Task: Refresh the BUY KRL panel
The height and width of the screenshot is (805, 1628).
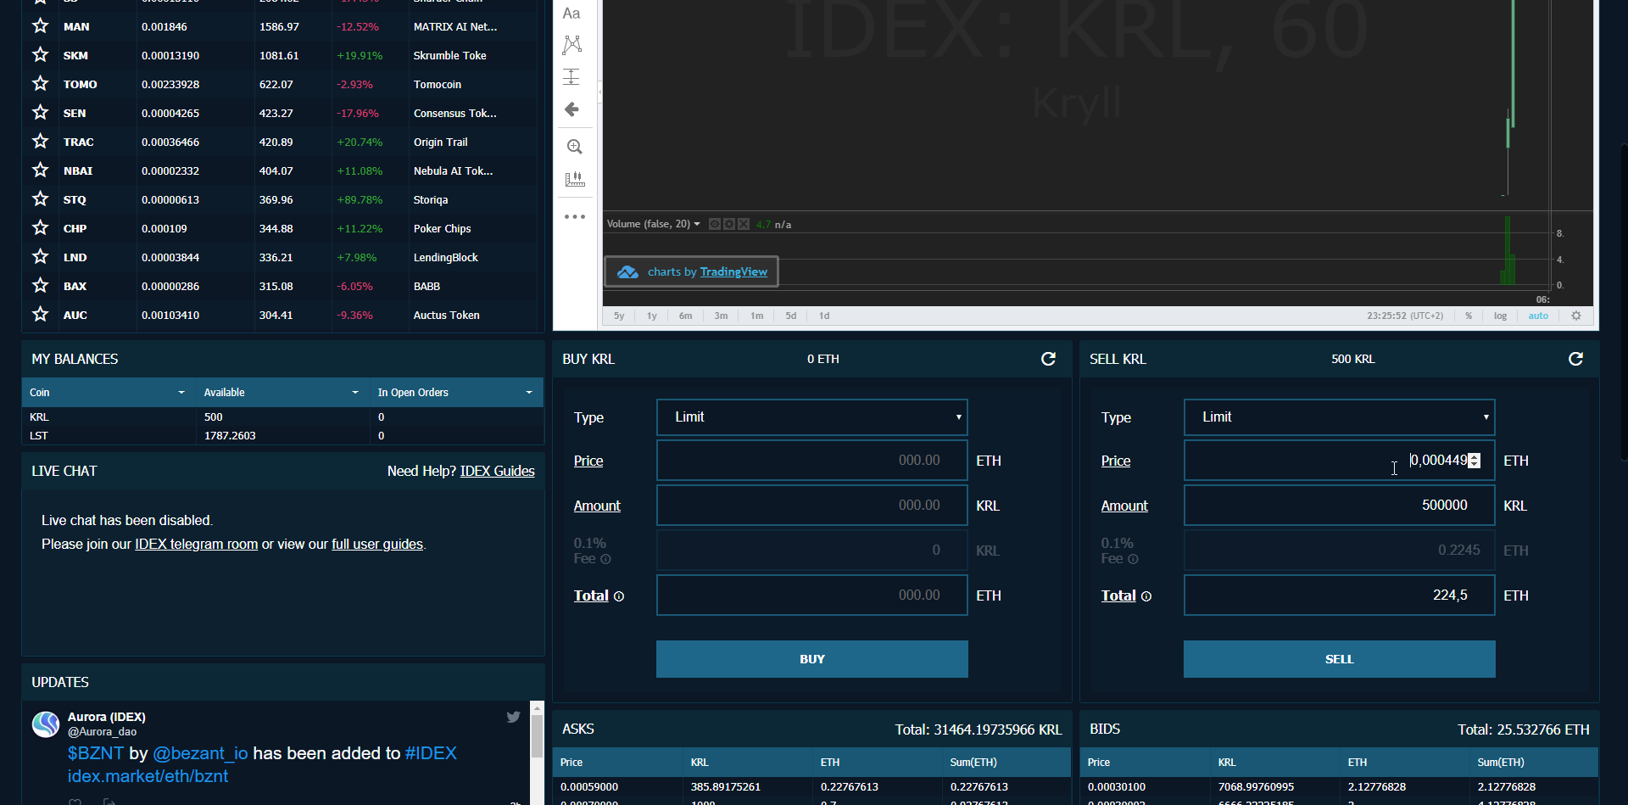Action: coord(1049,359)
